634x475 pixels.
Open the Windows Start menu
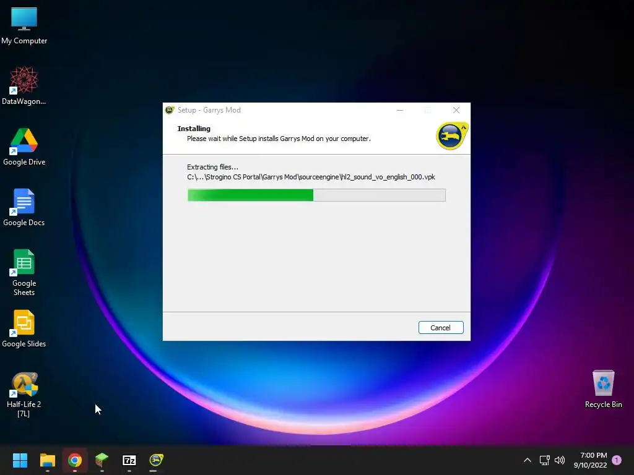20,460
